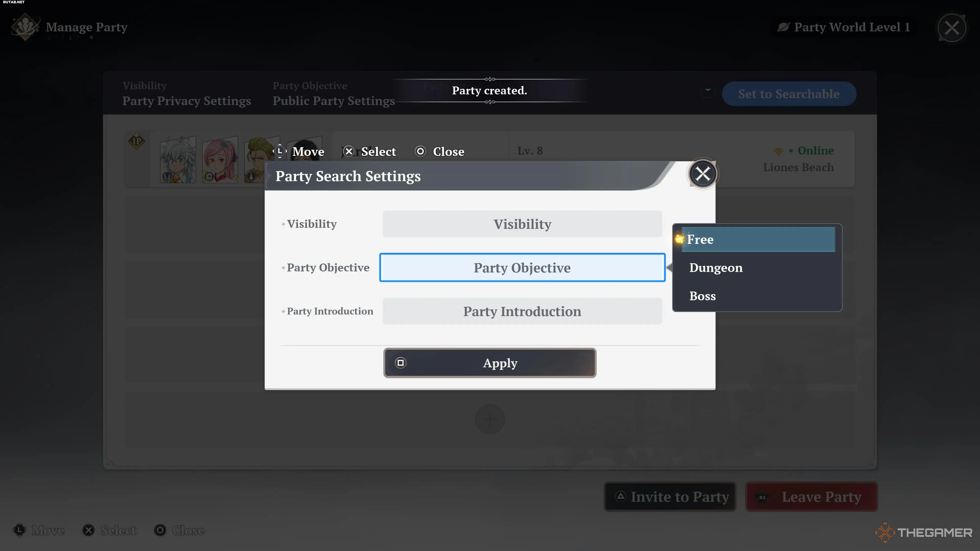
Task: Close the Manage Party screen
Action: click(x=951, y=27)
